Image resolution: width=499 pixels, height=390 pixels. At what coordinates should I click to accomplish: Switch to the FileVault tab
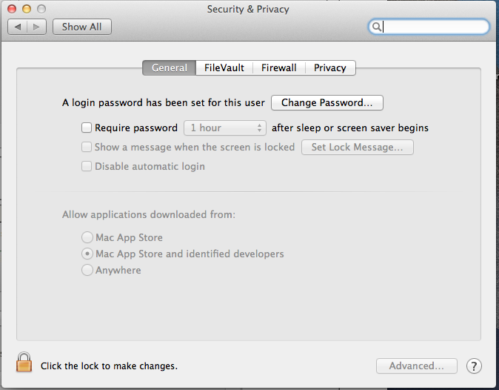click(224, 68)
